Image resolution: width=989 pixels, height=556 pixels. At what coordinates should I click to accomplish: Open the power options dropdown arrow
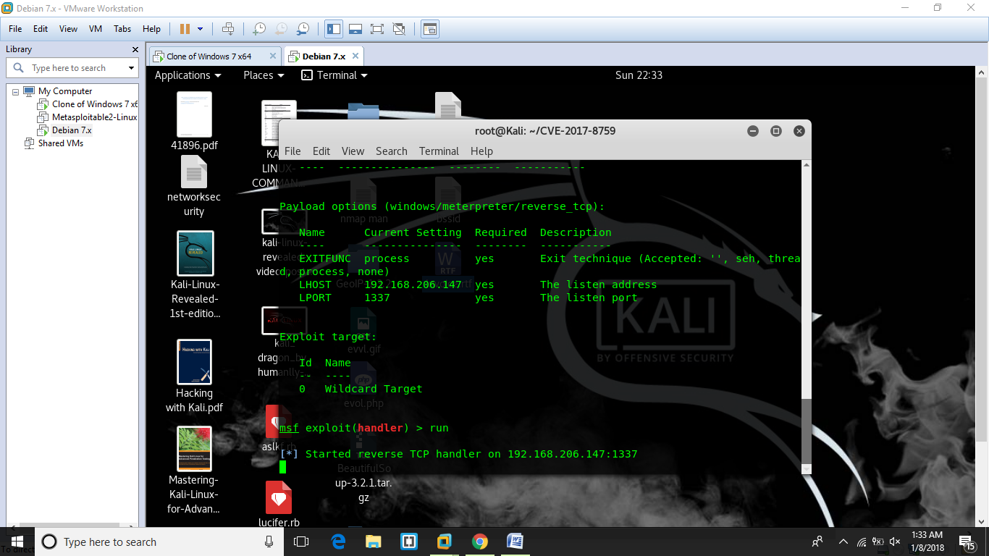pyautogui.click(x=201, y=29)
